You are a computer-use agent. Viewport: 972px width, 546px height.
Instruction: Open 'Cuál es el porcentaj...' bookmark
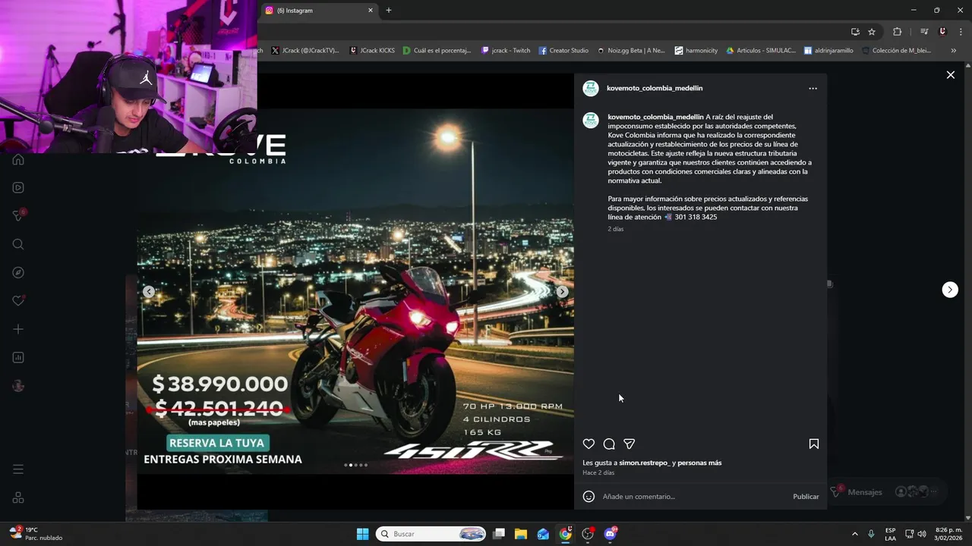click(x=437, y=51)
